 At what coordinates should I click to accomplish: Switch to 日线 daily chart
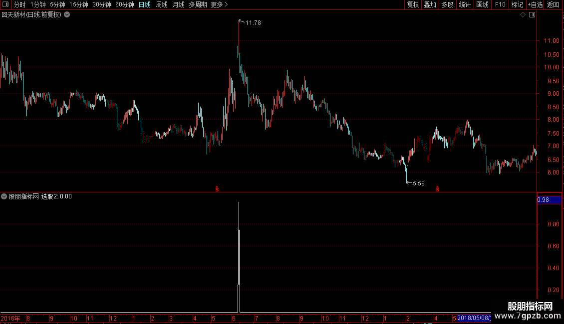click(145, 4)
